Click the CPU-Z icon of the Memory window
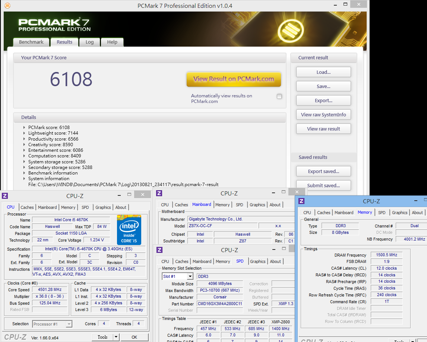The width and height of the screenshot is (427, 342). [x=301, y=201]
